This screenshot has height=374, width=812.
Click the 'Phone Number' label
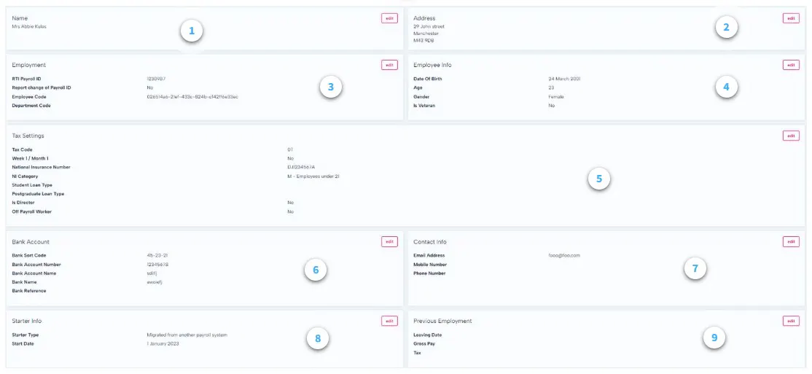(x=429, y=273)
